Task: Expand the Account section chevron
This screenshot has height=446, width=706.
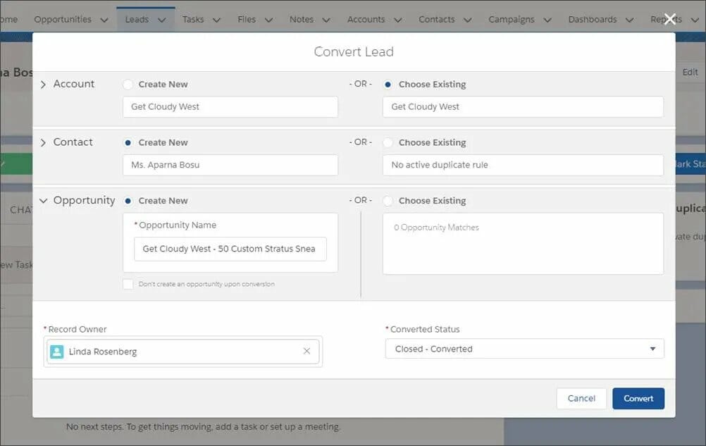Action: coord(43,84)
